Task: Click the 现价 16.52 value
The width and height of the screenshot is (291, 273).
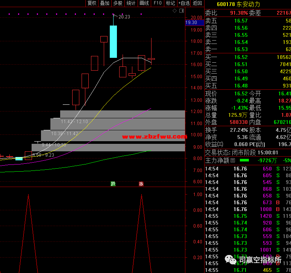Action: 241,94
